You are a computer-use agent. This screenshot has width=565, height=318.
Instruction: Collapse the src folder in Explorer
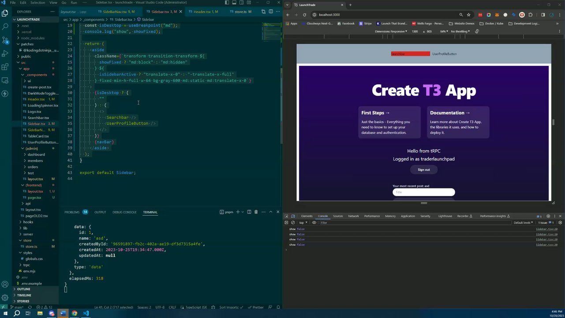(x=23, y=62)
